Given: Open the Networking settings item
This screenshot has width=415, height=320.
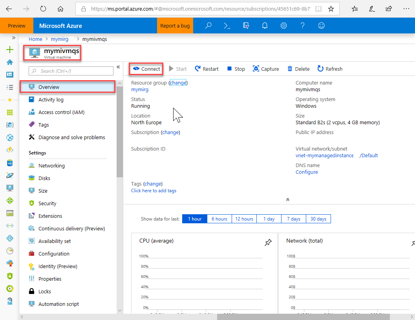Looking at the screenshot, I should (x=51, y=166).
